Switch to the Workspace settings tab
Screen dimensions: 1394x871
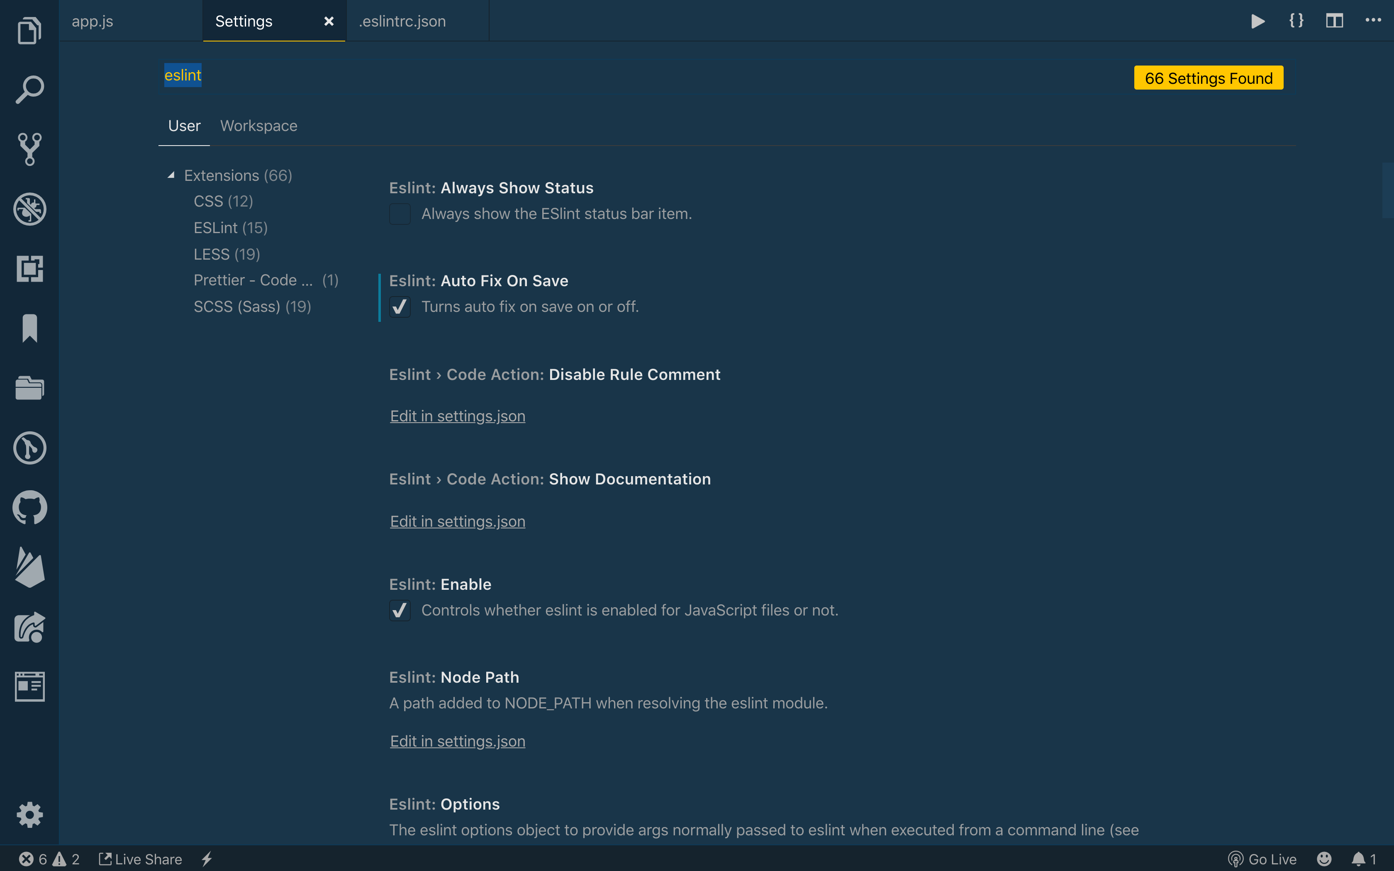click(258, 126)
